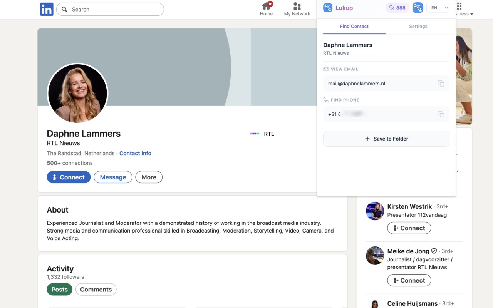Click the LinkedIn logo icon
Screen dimensions: 493x308
[47, 9]
